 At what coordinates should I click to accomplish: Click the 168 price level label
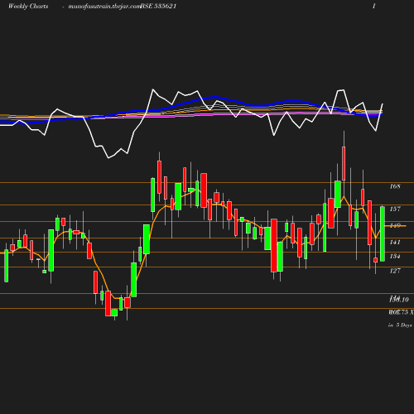click(395, 186)
